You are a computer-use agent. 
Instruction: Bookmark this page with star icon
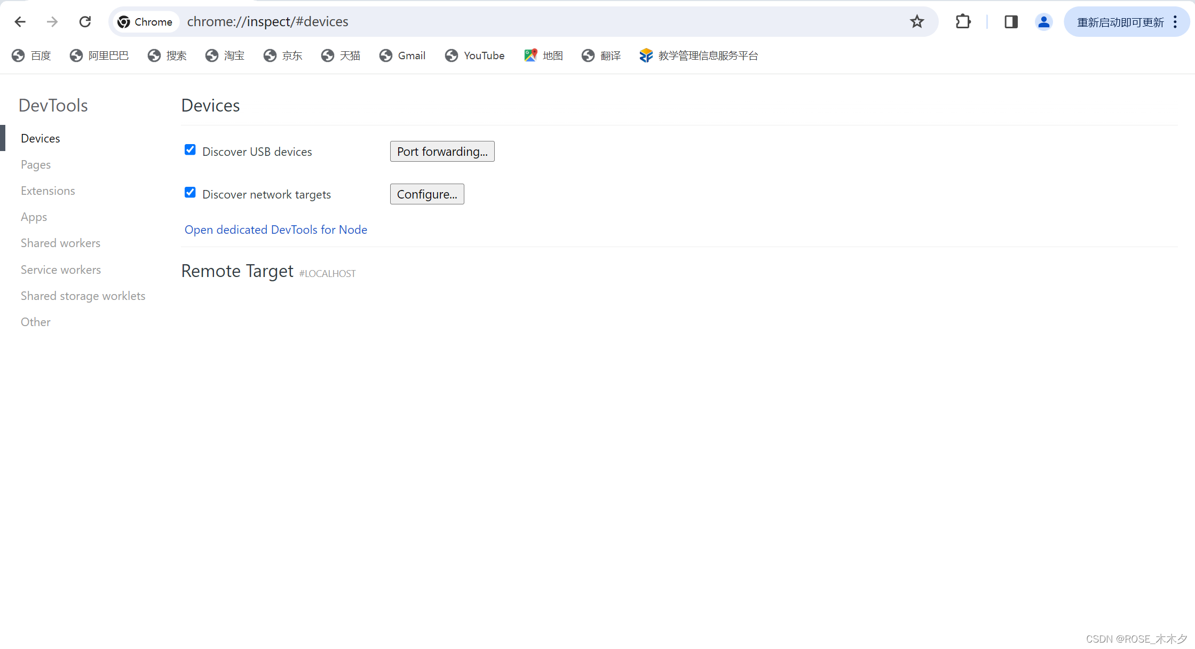click(916, 22)
